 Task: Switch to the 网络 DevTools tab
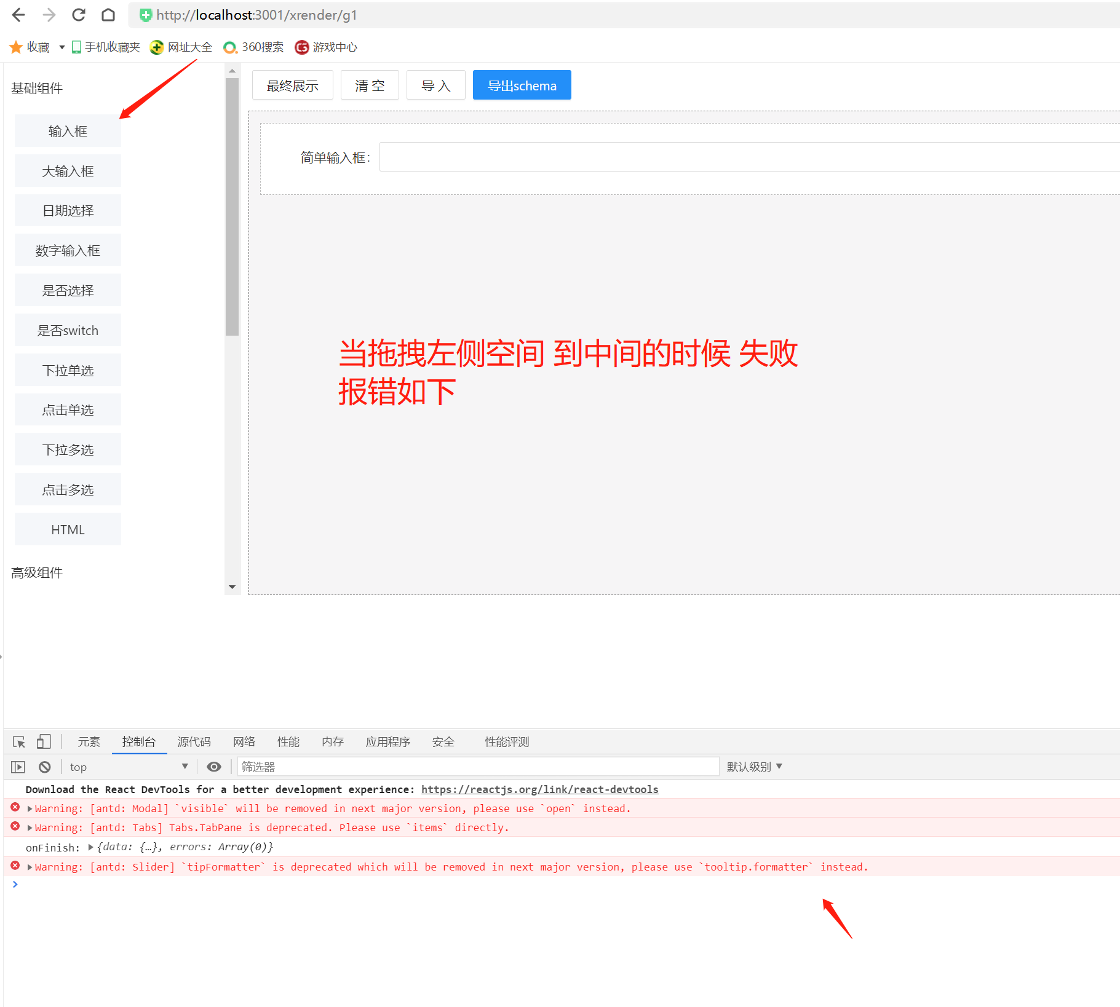click(244, 741)
